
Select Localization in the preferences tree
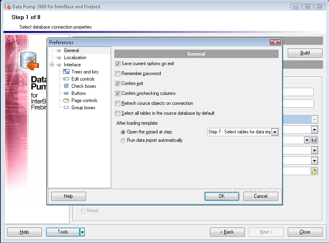tap(75, 58)
